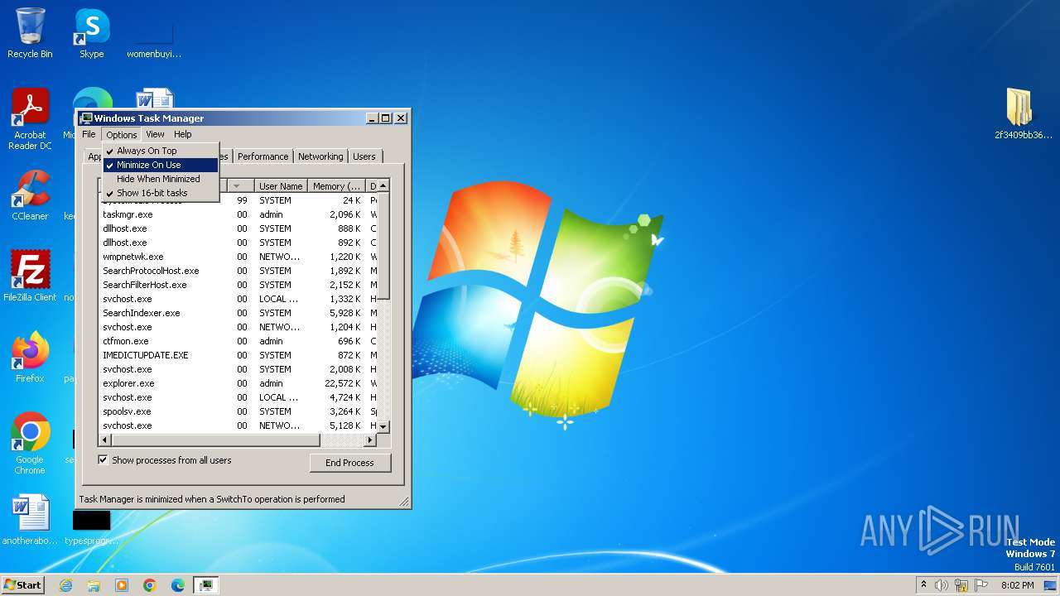The width and height of the screenshot is (1060, 596).
Task: Select the svchost.exe row with 5,128 K
Action: pyautogui.click(x=238, y=425)
